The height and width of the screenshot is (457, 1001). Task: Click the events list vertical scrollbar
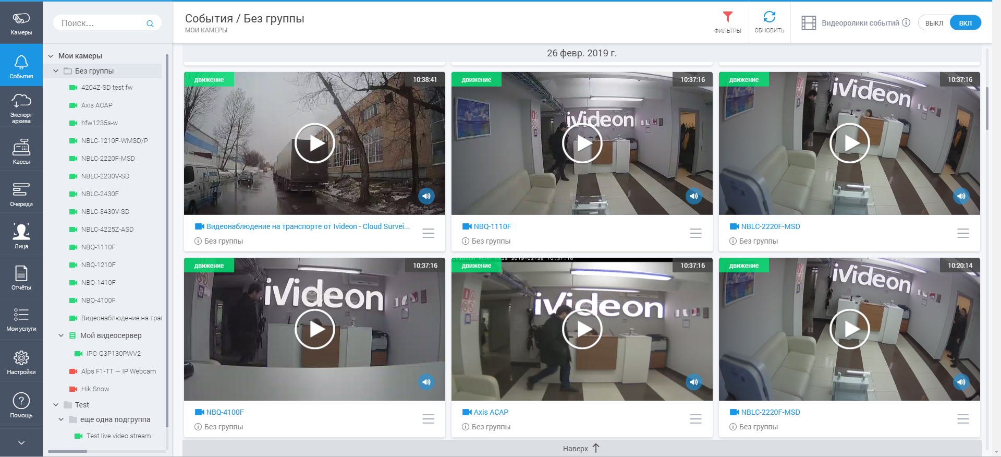987,109
